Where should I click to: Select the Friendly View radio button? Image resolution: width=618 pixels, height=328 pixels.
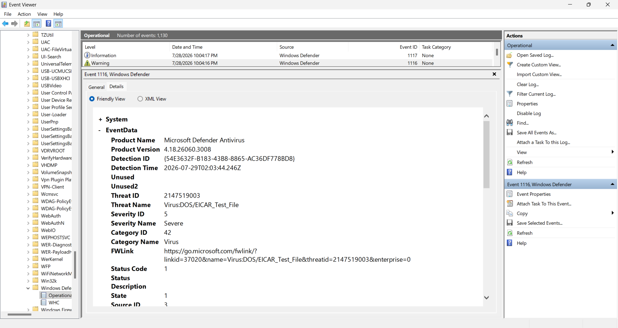92,99
